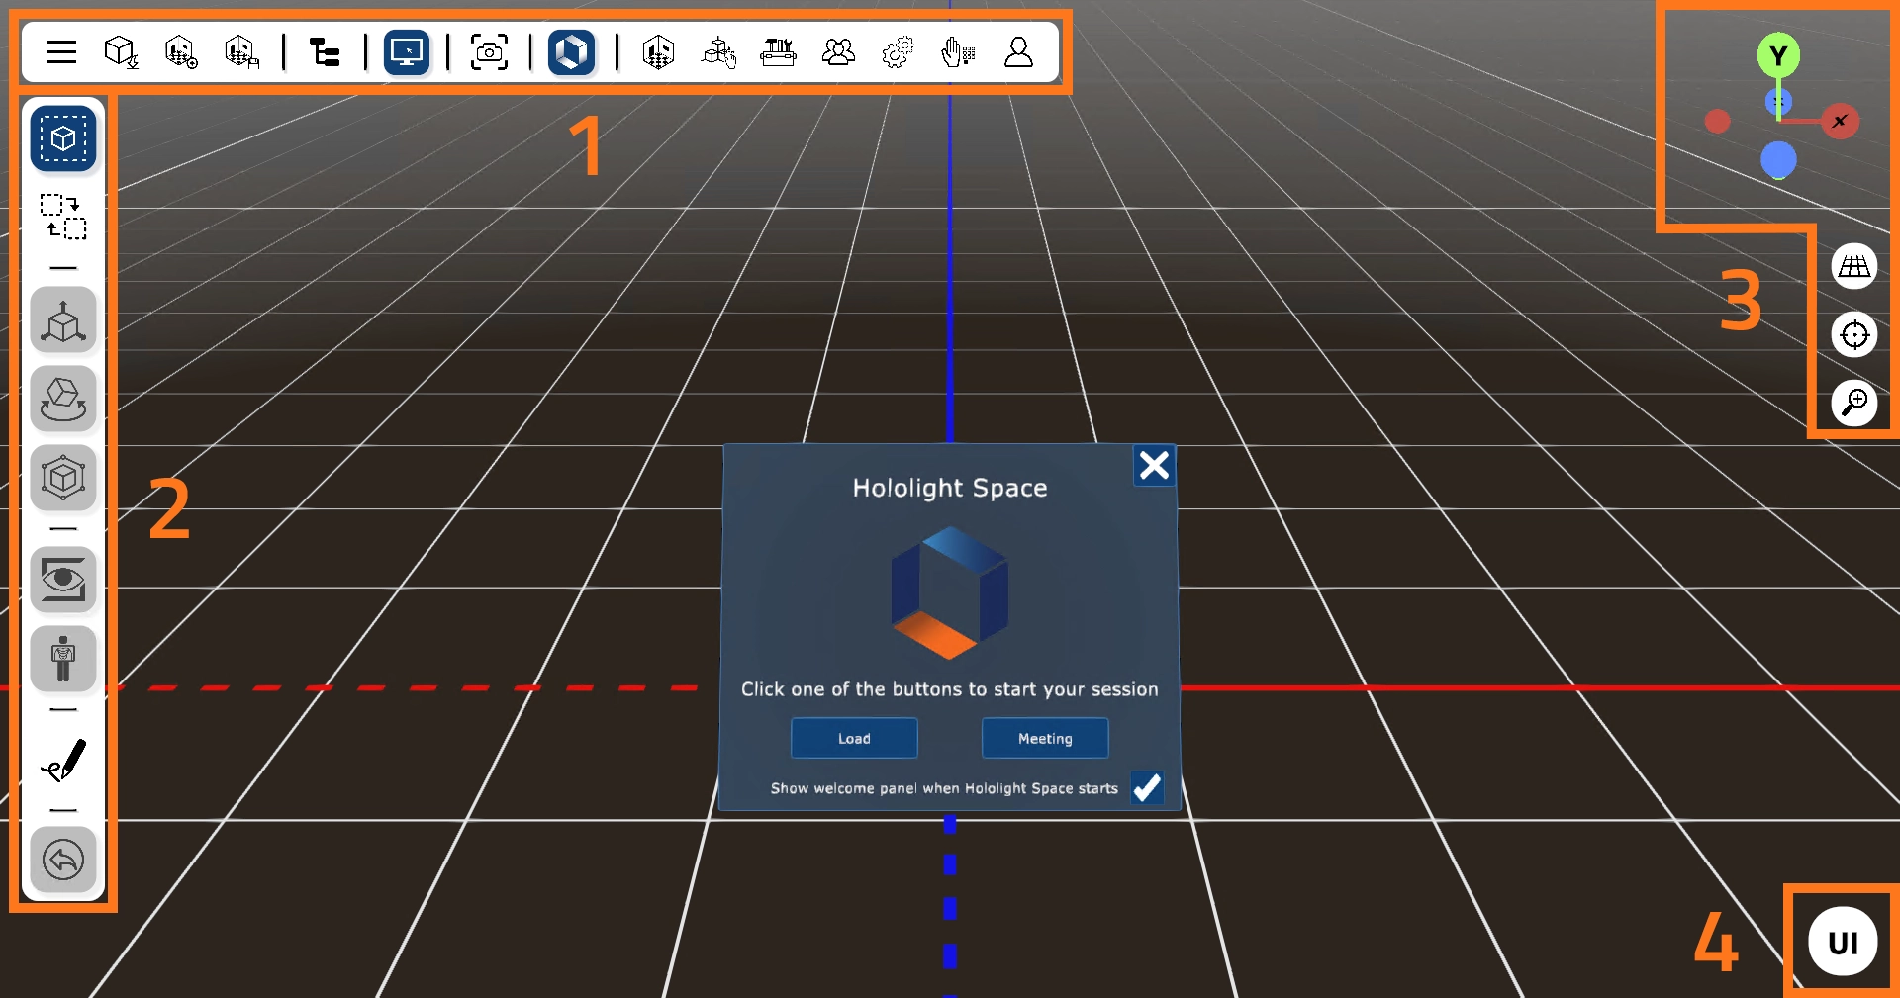
Task: Open the gears settings icon
Action: [898, 51]
